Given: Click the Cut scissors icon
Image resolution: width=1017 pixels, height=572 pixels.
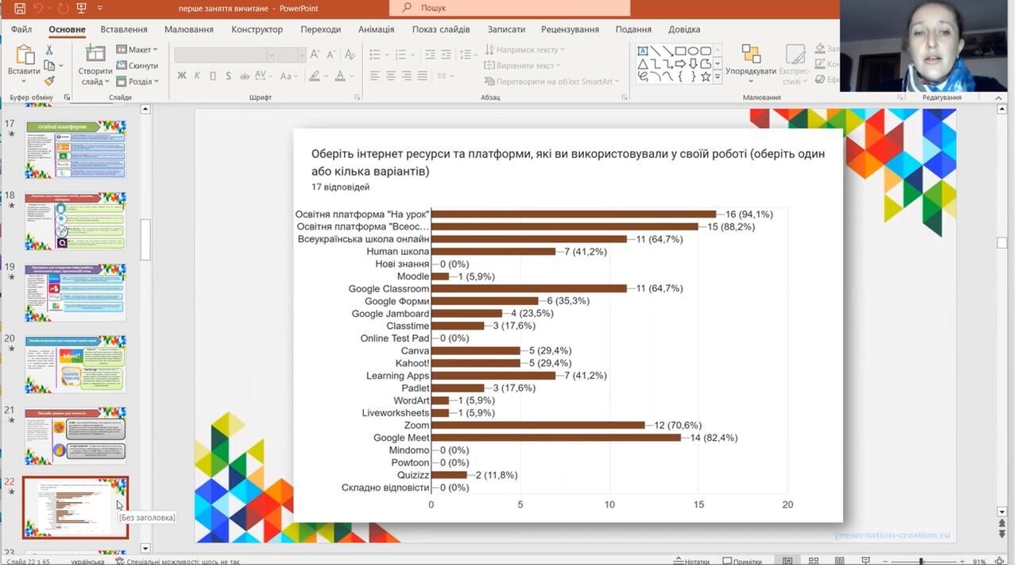Looking at the screenshot, I should (x=49, y=50).
